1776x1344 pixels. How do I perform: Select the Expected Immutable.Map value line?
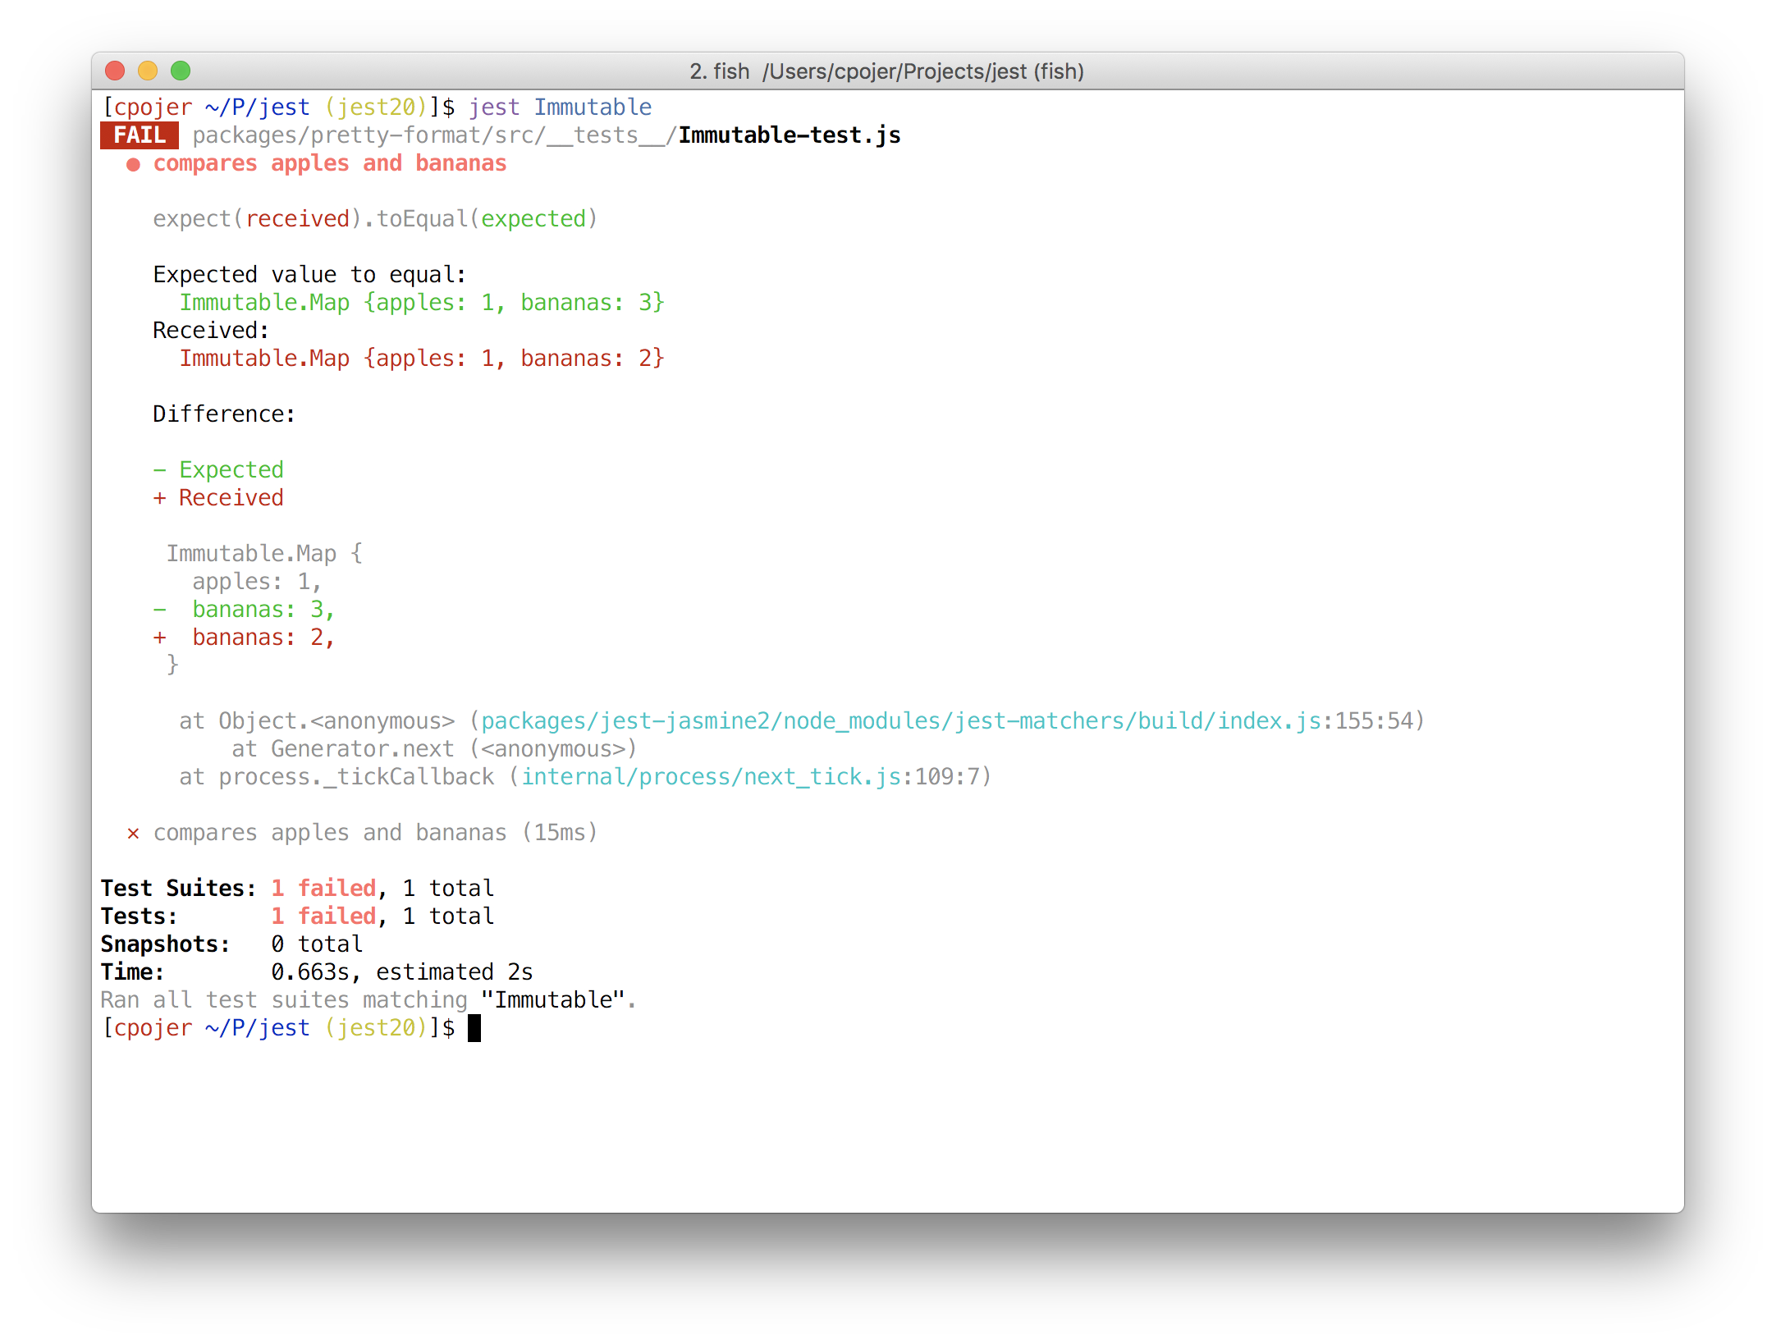coord(422,302)
